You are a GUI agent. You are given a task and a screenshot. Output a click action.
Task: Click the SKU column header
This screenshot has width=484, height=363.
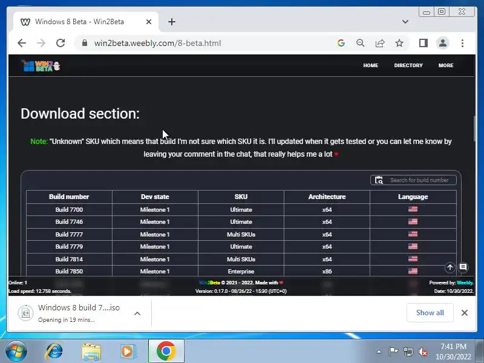[241, 197]
